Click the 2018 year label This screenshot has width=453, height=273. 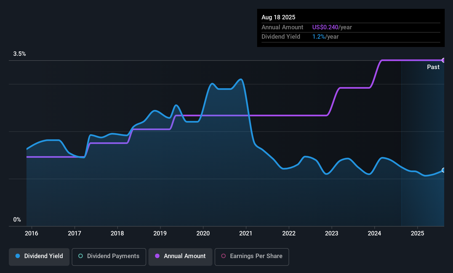tap(117, 233)
